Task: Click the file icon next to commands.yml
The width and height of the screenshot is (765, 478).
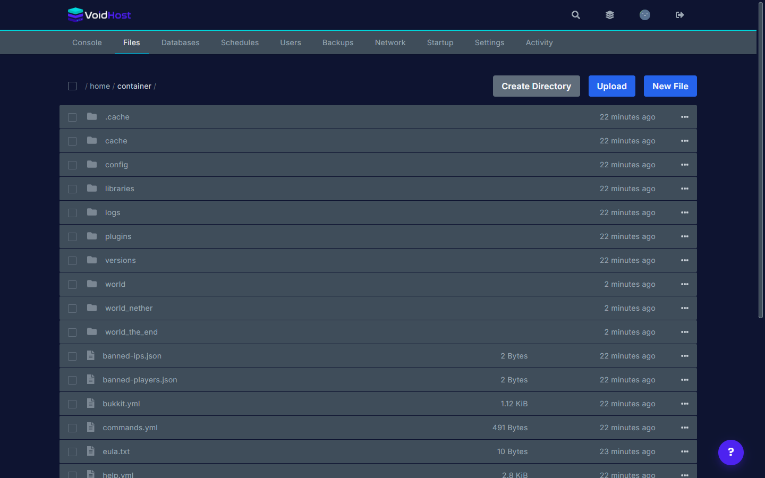Action: pyautogui.click(x=91, y=427)
